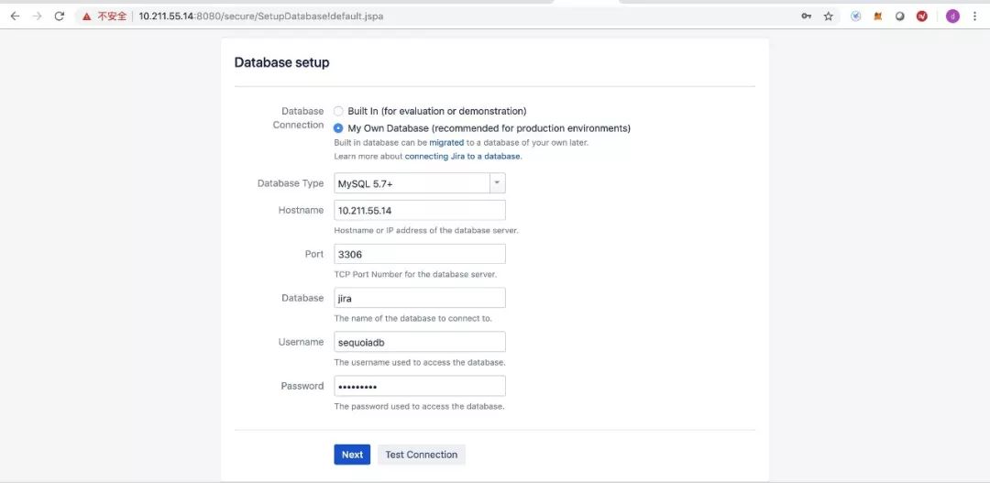Click the browser forward arrow
The width and height of the screenshot is (990, 483).
tap(38, 16)
